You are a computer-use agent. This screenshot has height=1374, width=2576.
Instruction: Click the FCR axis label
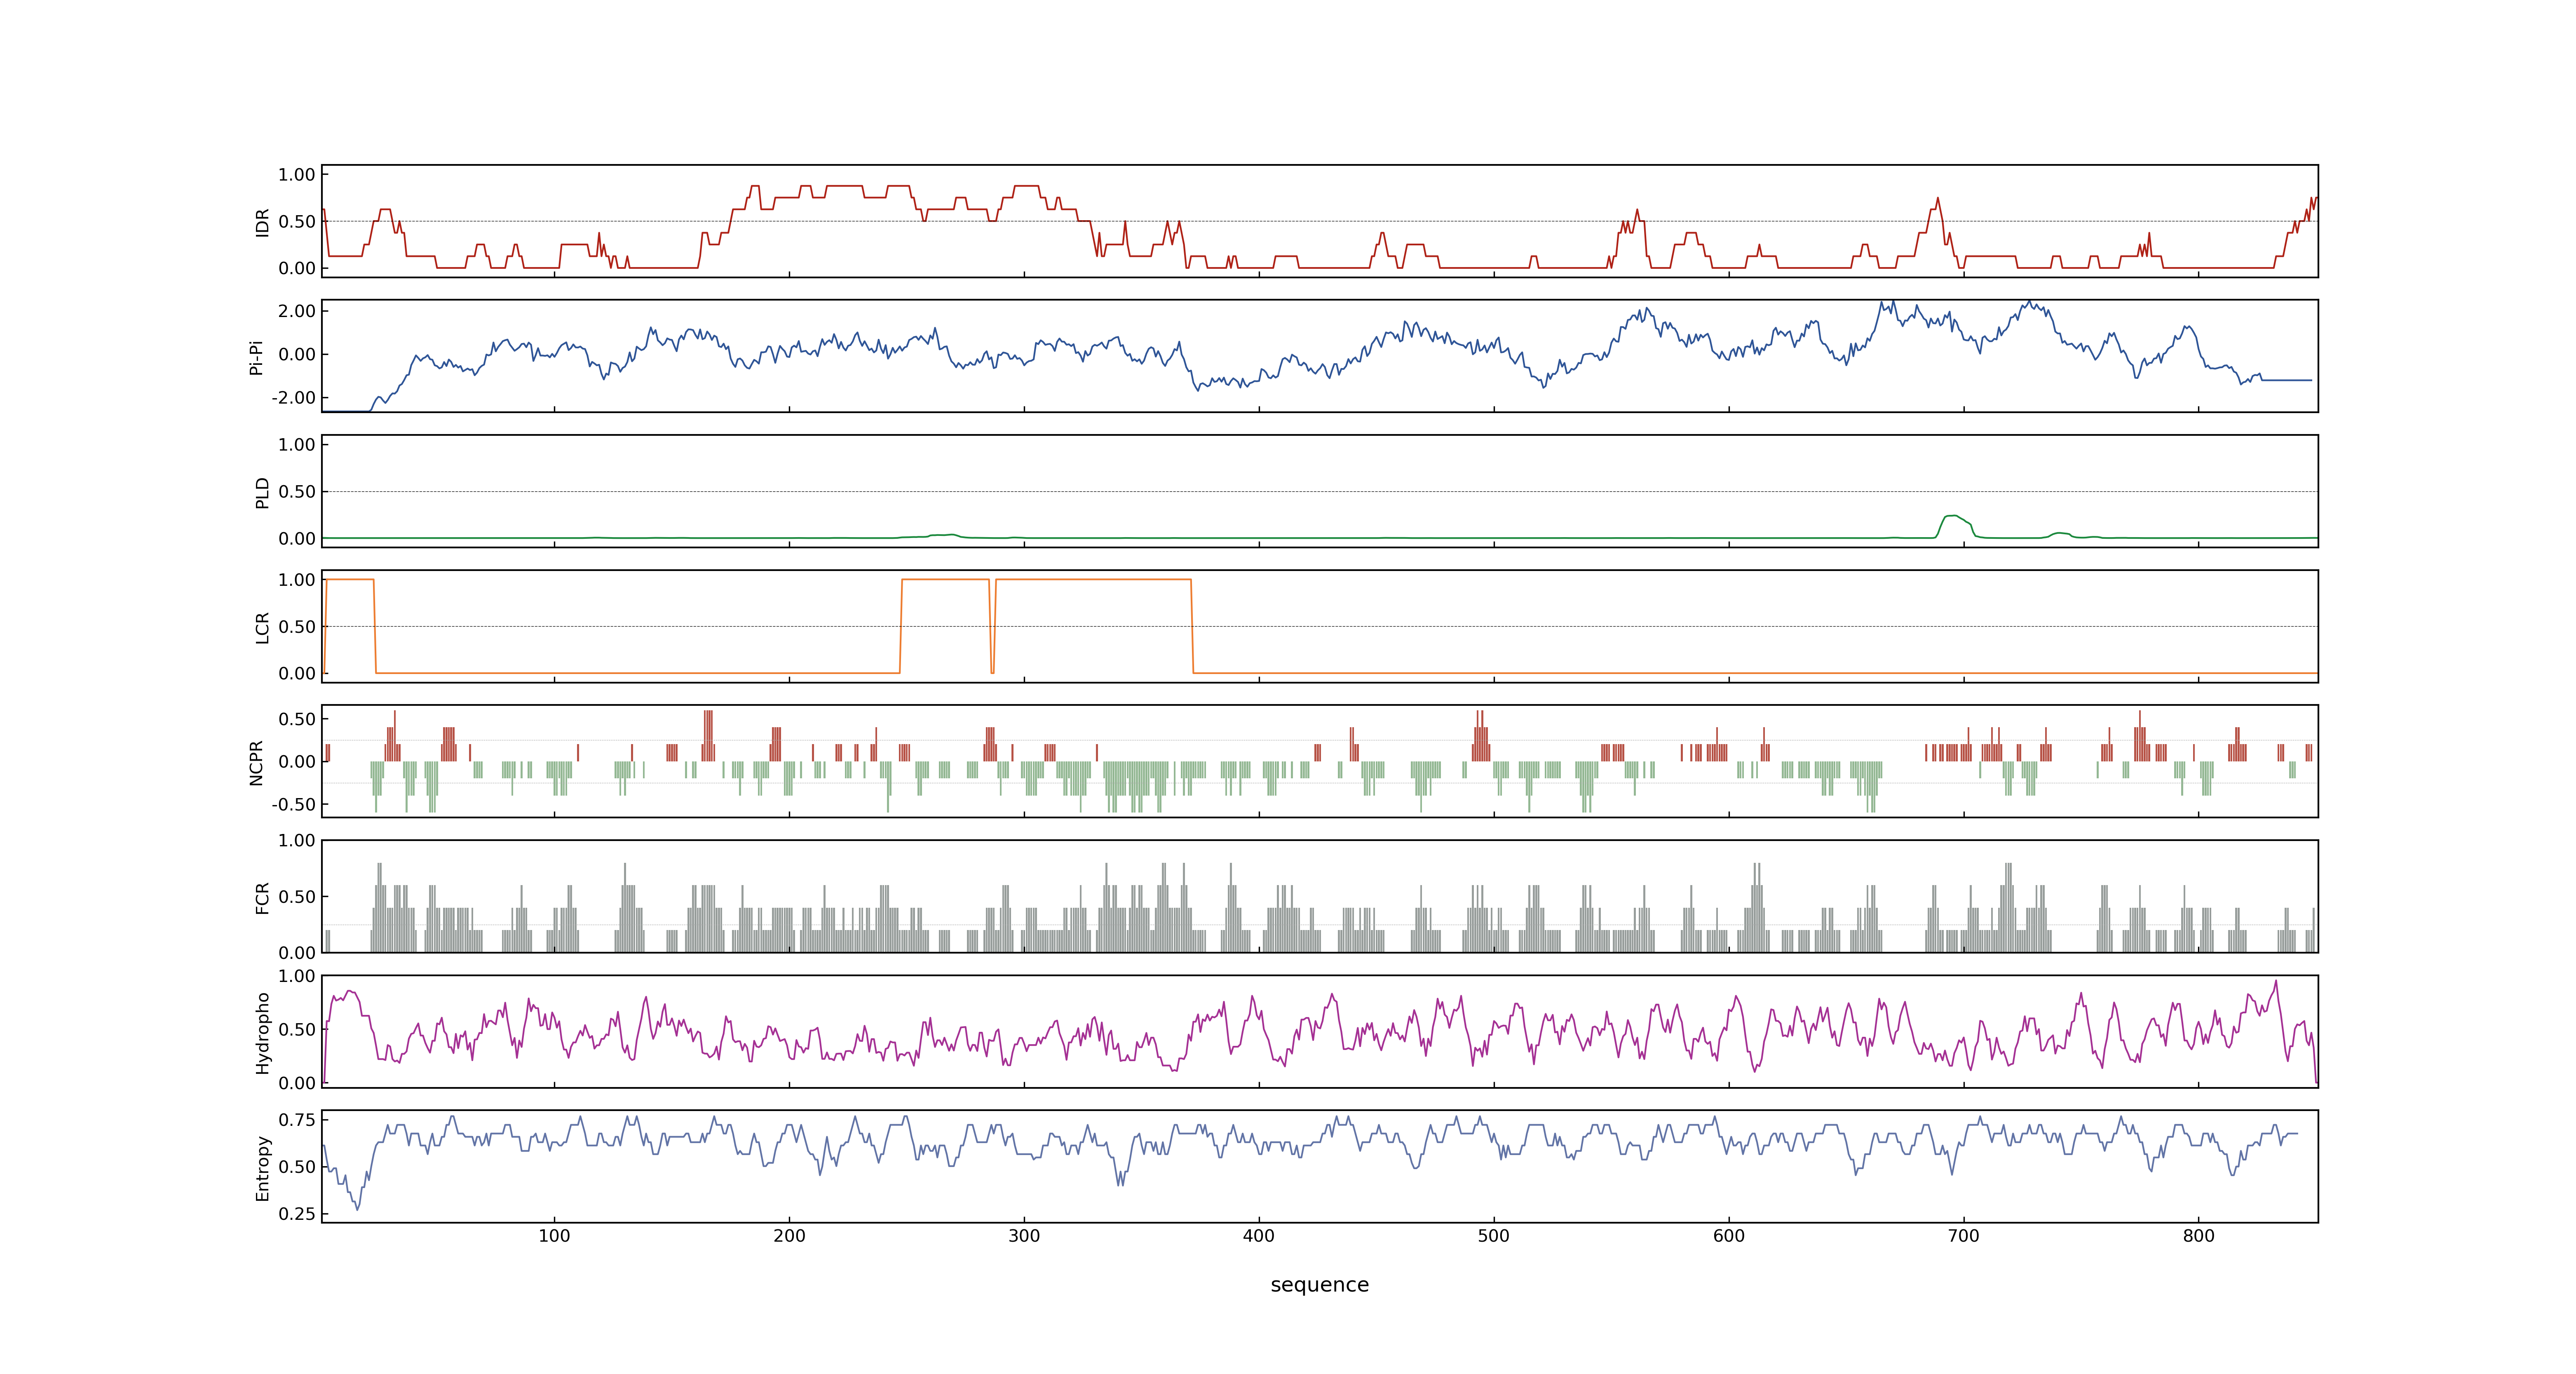[x=263, y=897]
